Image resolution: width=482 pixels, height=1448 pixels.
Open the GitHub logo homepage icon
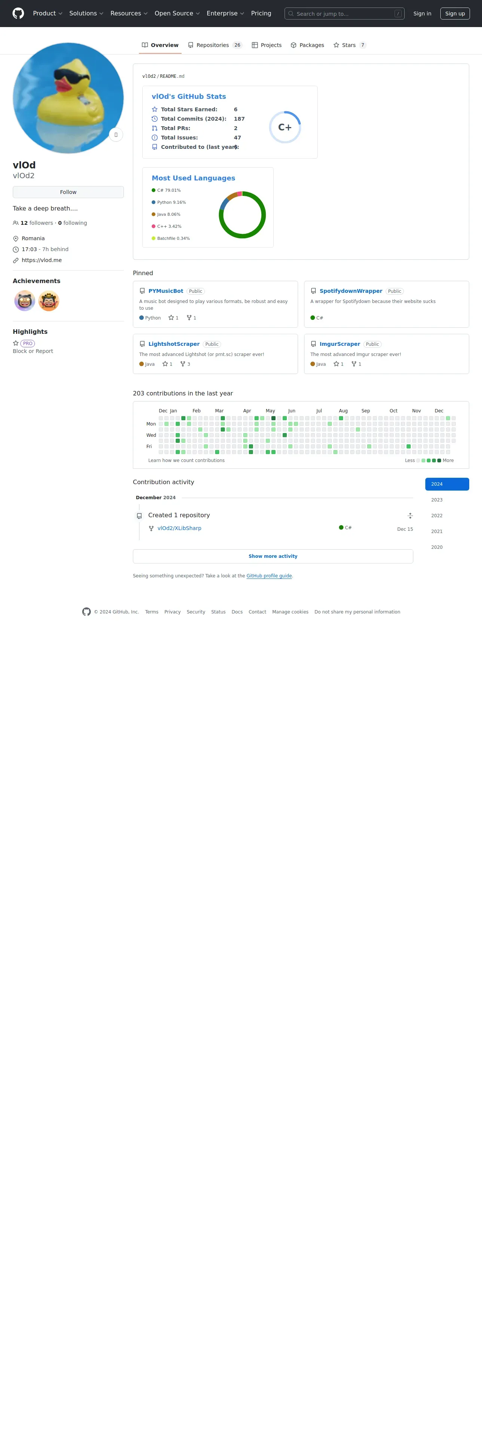click(18, 14)
